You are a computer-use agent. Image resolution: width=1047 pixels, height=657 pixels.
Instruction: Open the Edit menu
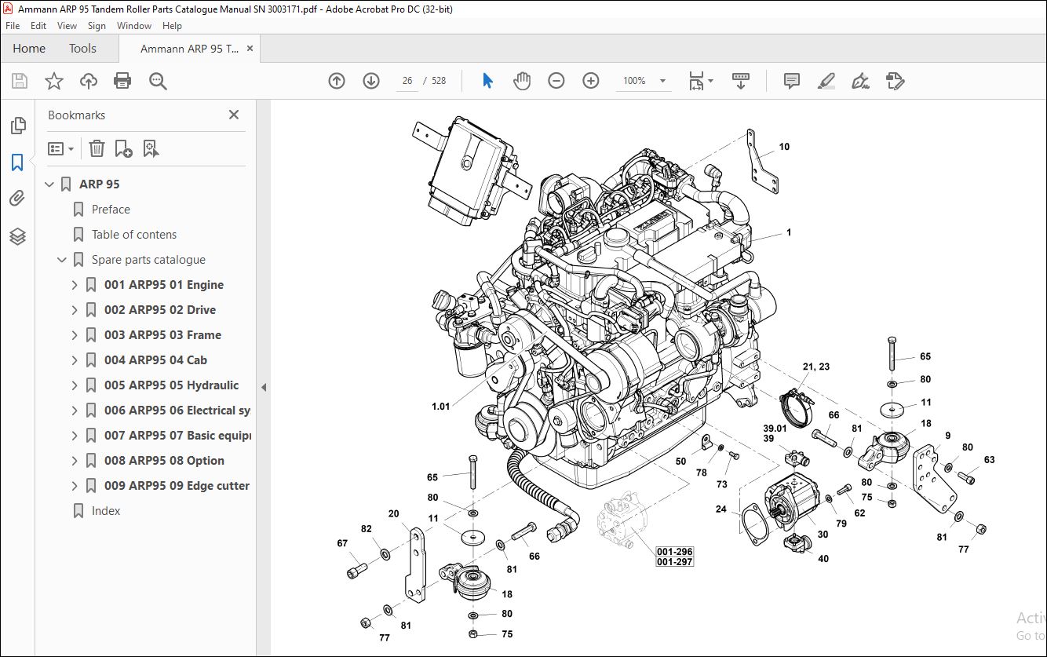tap(38, 26)
